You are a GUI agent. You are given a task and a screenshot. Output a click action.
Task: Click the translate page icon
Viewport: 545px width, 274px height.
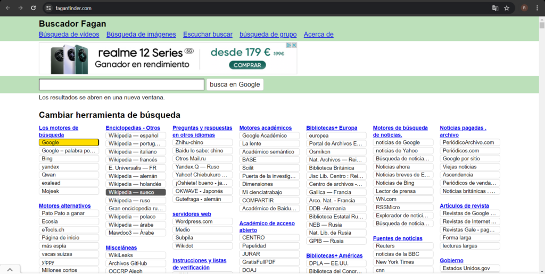click(x=495, y=8)
